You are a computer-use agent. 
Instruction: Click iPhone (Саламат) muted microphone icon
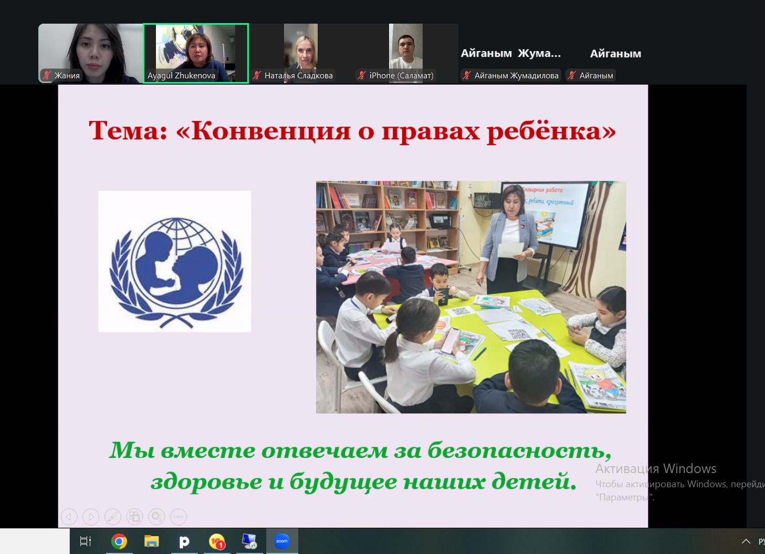362,76
